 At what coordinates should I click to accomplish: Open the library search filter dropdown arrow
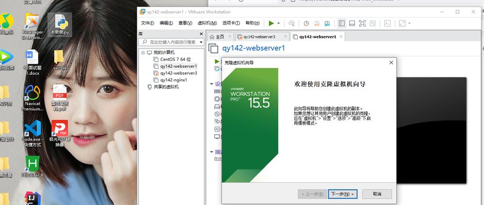[201, 43]
